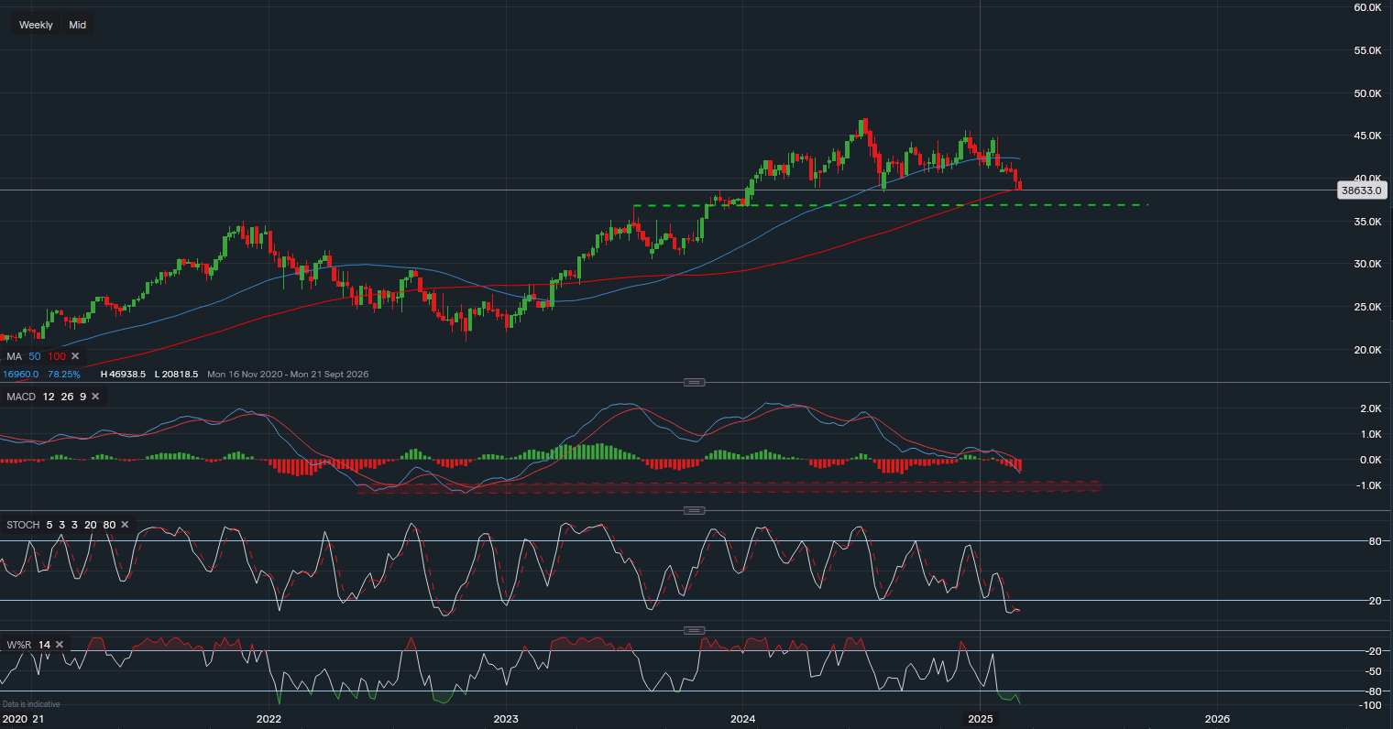Click the grip handle above the MACD panel

coord(694,382)
